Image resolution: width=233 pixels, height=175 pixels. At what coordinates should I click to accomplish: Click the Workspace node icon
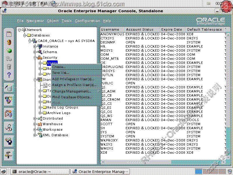click(40, 129)
